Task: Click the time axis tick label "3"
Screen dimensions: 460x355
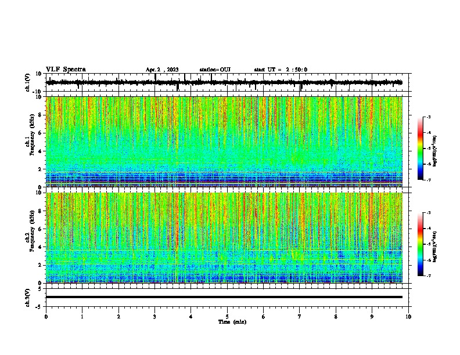Action: pyautogui.click(x=154, y=317)
